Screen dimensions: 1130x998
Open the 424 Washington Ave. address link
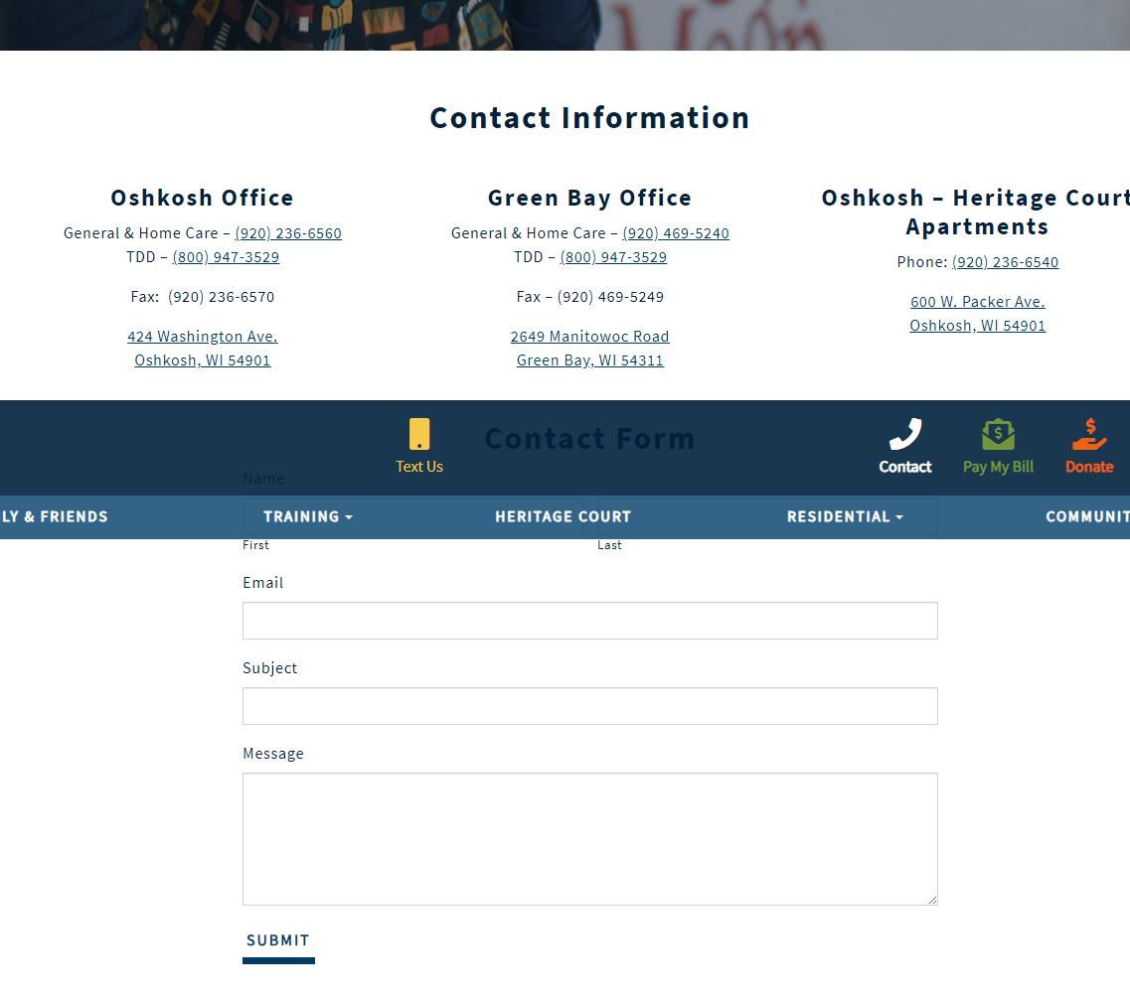point(203,337)
